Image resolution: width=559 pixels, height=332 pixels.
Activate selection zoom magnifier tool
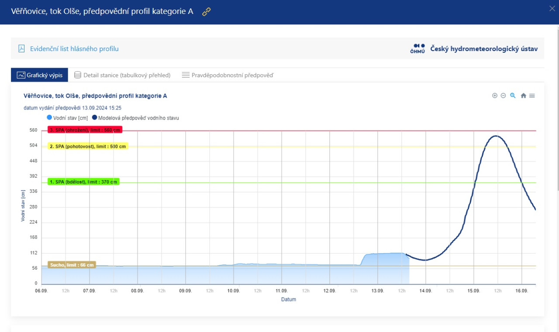(x=513, y=96)
